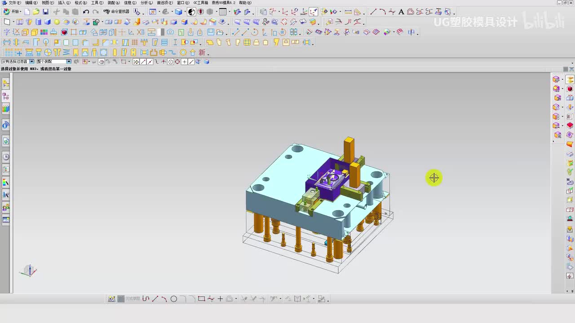Viewport: 575px width, 323px height.
Task: Click the sketch profile tool in bottom toolbar
Action: click(146, 299)
